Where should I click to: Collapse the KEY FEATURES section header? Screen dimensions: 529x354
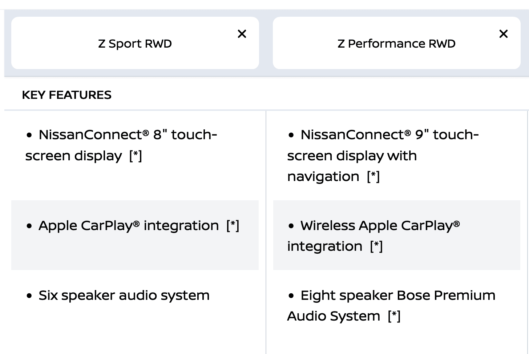coord(266,94)
